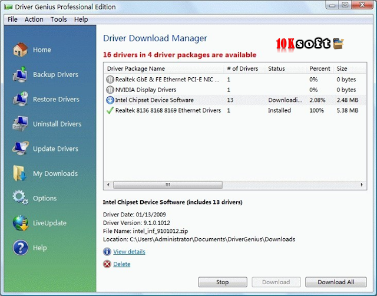Click pause icon beside NVIDIA Display Drivers
The width and height of the screenshot is (377, 296).
pyautogui.click(x=110, y=90)
